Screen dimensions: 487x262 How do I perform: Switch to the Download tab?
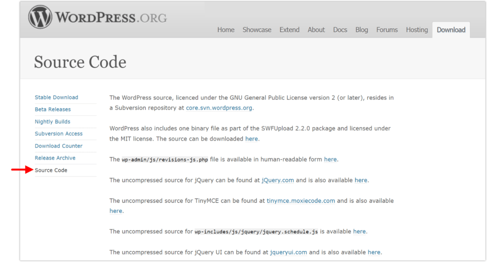pyautogui.click(x=451, y=30)
